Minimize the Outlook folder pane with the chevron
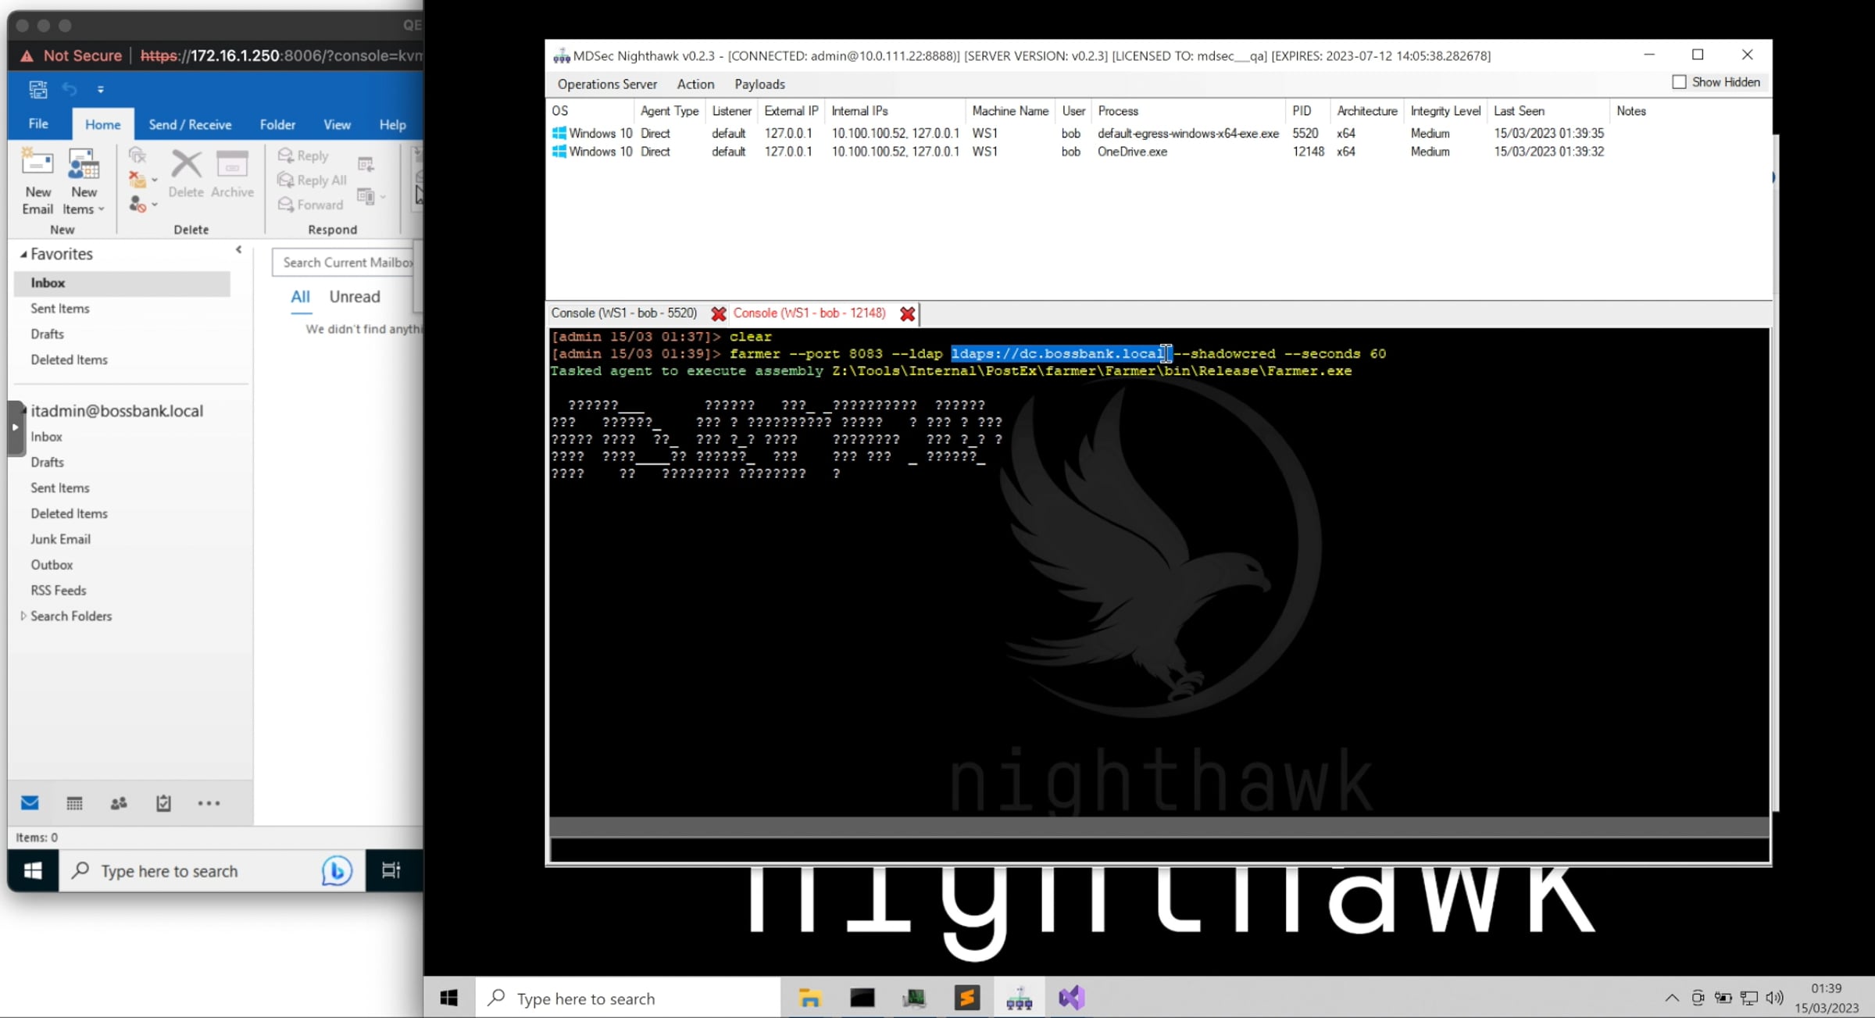Viewport: 1875px width, 1018px height. coord(238,250)
